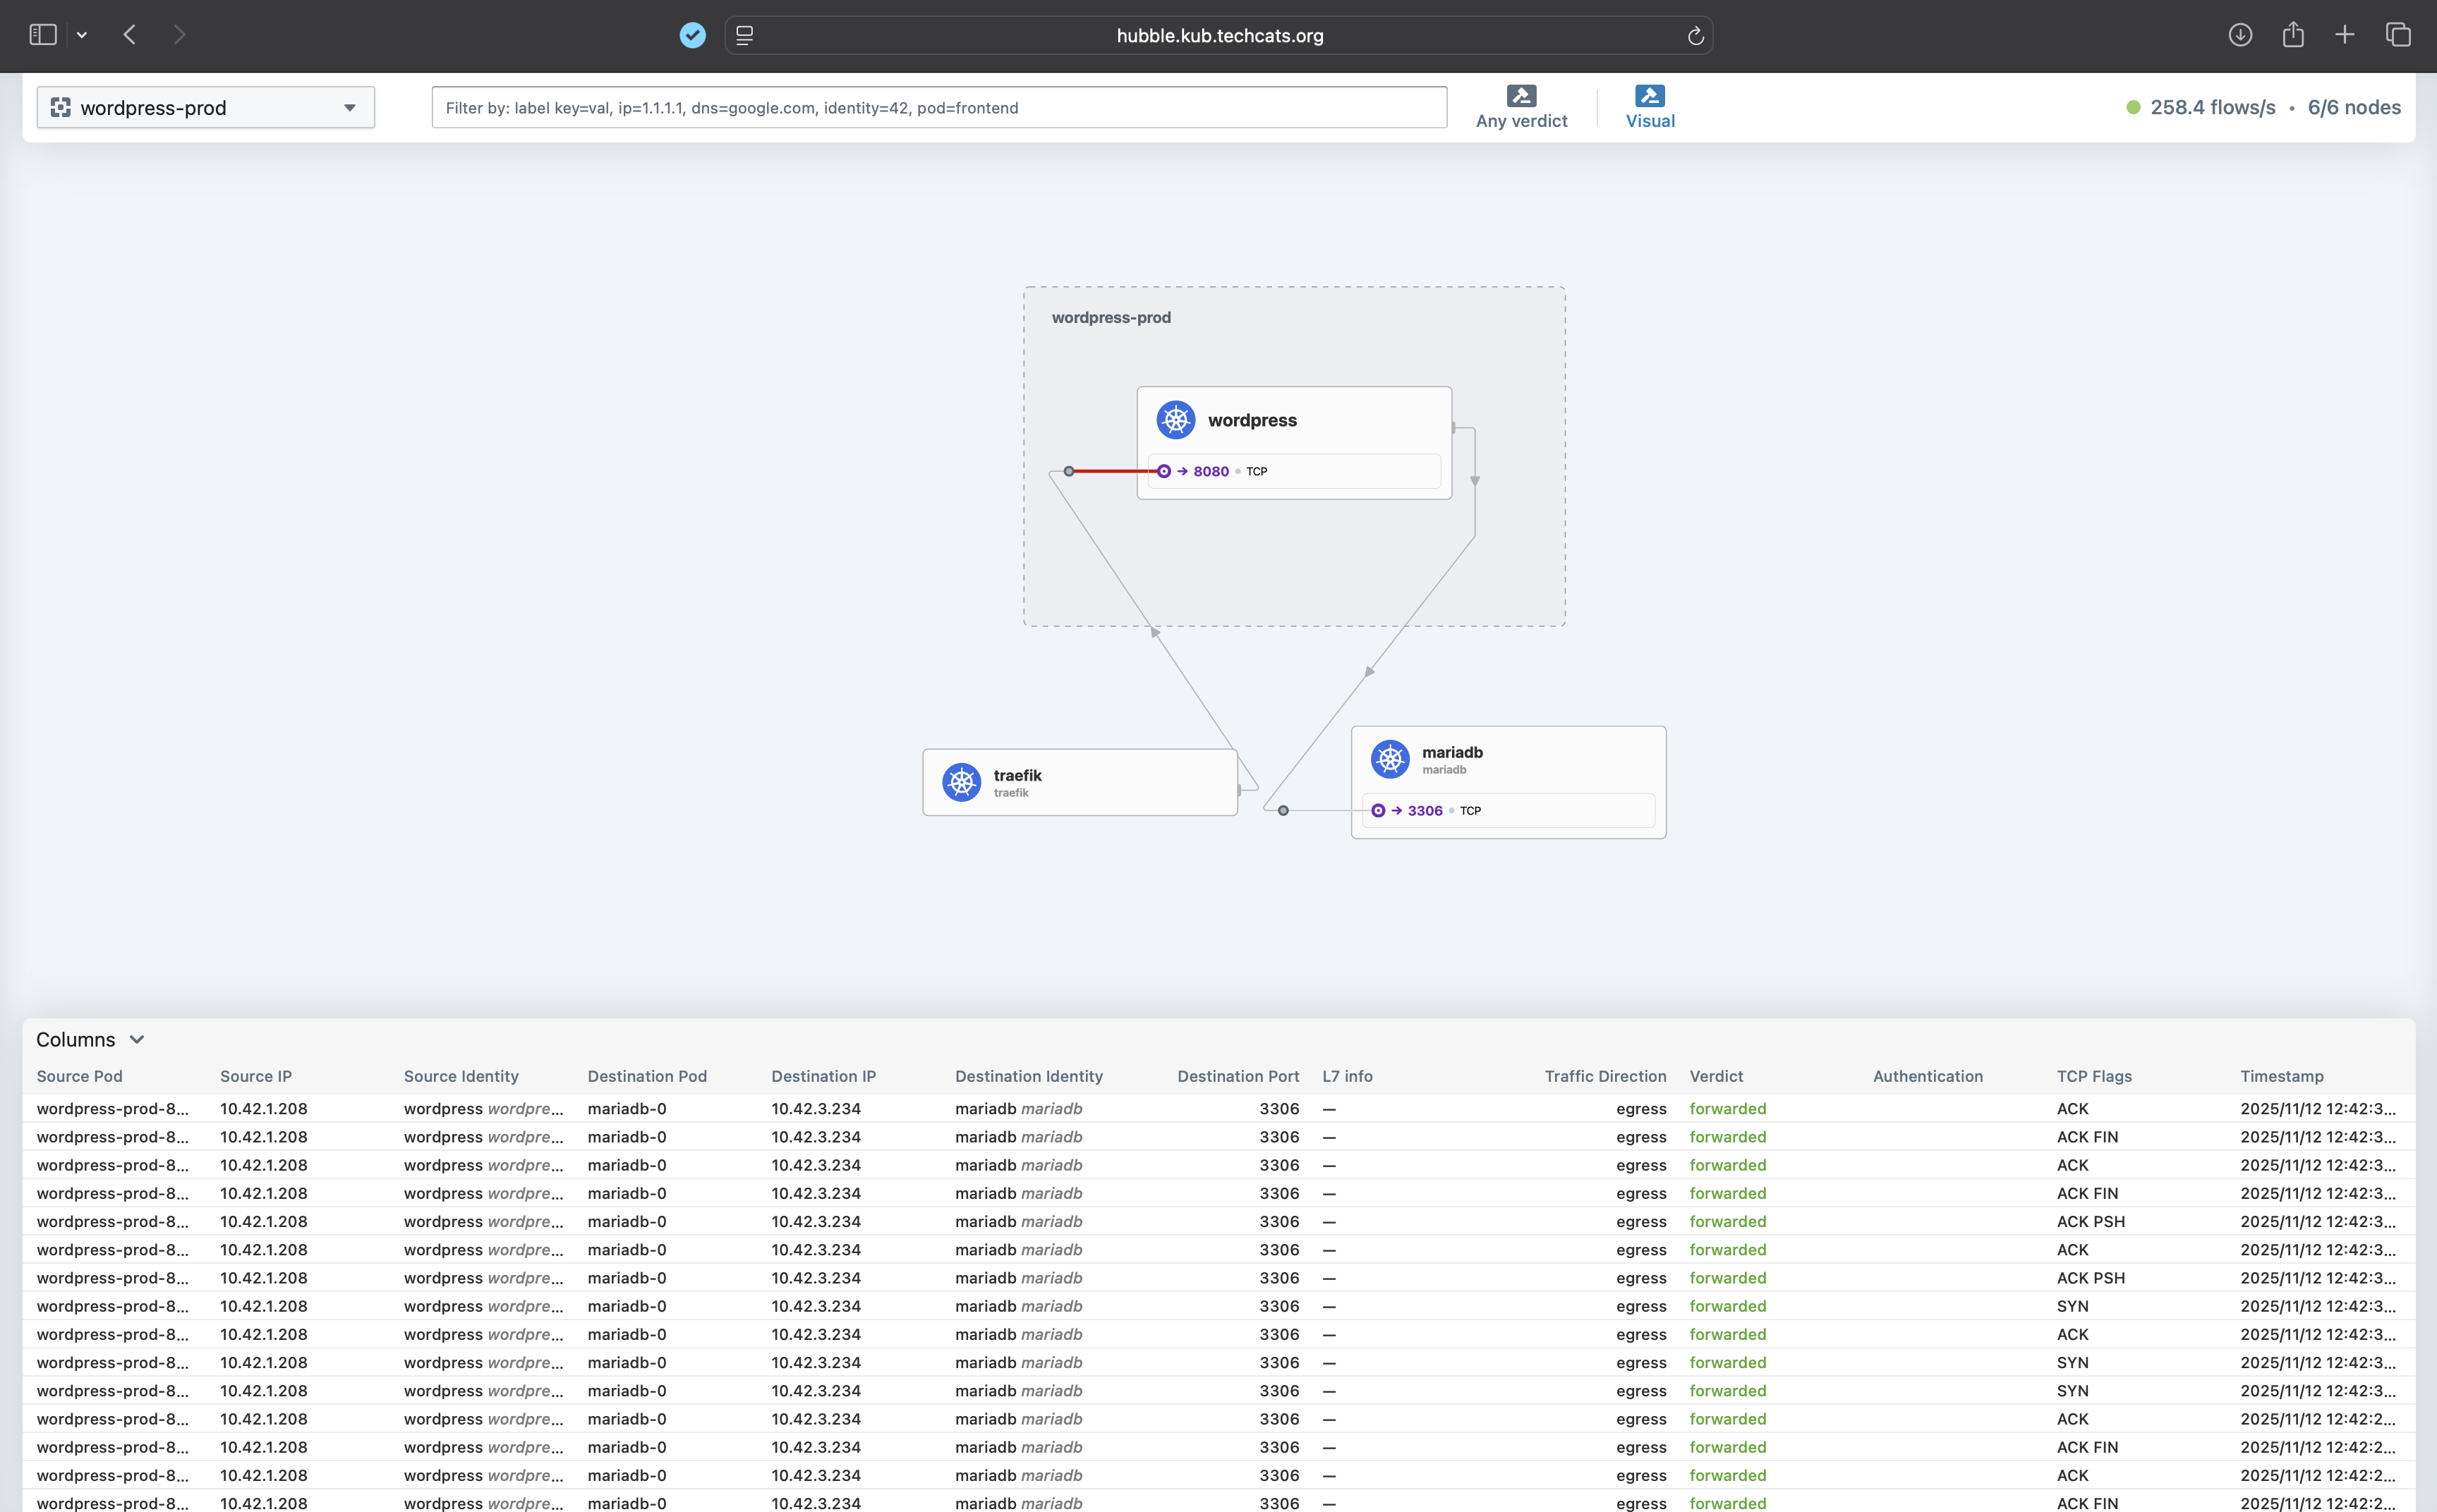Click the page reload icon in address bar

tap(1695, 36)
